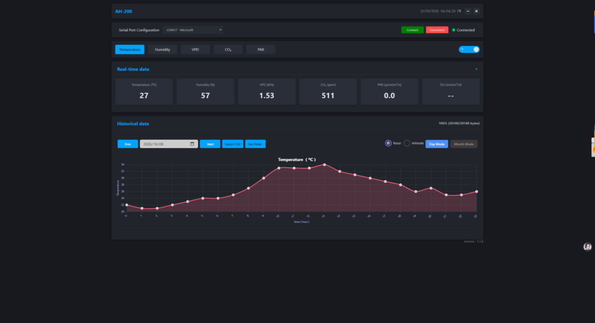This screenshot has height=323, width=595.
Task: Click the CO₂ (ppm) card showing 511
Action: click(328, 92)
